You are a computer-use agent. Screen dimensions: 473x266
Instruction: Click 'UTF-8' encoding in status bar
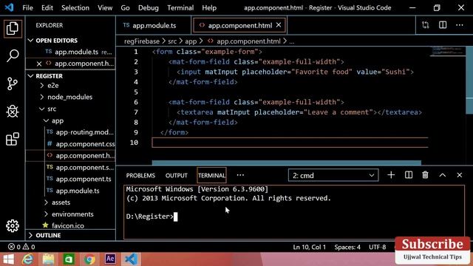coord(377,247)
